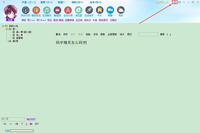The height and width of the screenshot is (133, 200).
Task: Click the 同步 cloud sync icon
Action: [121, 10]
